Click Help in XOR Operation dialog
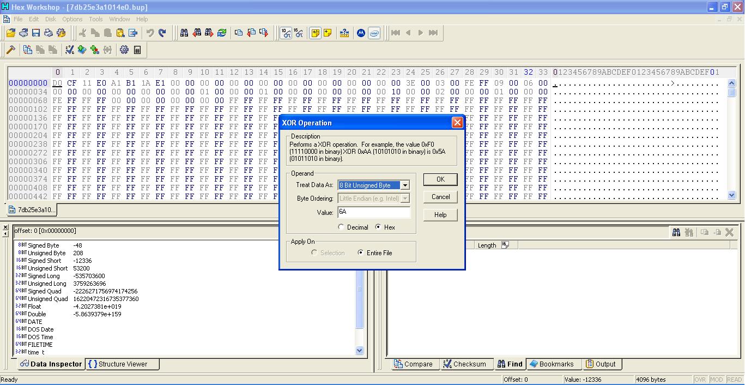 point(440,215)
